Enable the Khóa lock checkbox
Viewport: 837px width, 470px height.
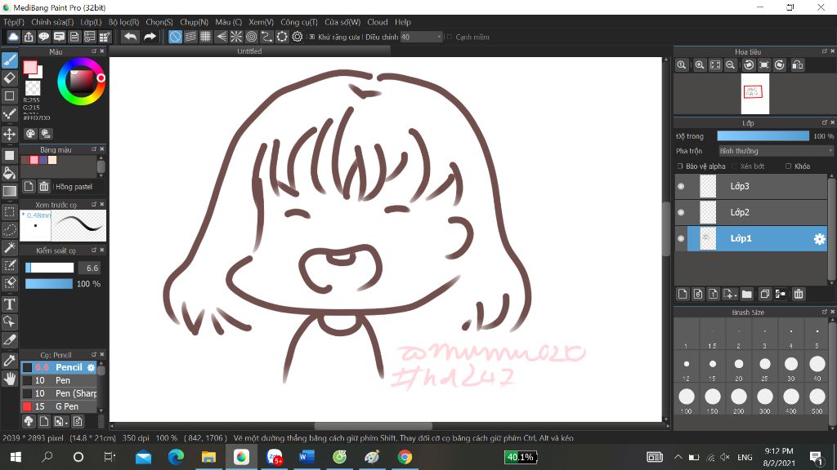click(789, 166)
